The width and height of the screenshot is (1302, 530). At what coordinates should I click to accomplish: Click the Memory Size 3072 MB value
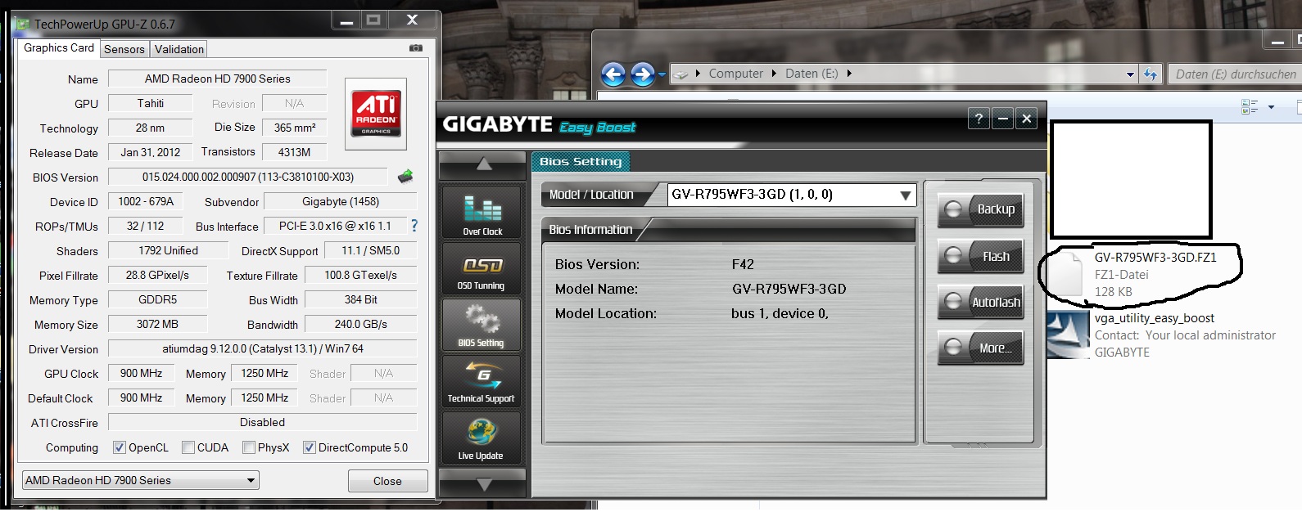coord(157,324)
